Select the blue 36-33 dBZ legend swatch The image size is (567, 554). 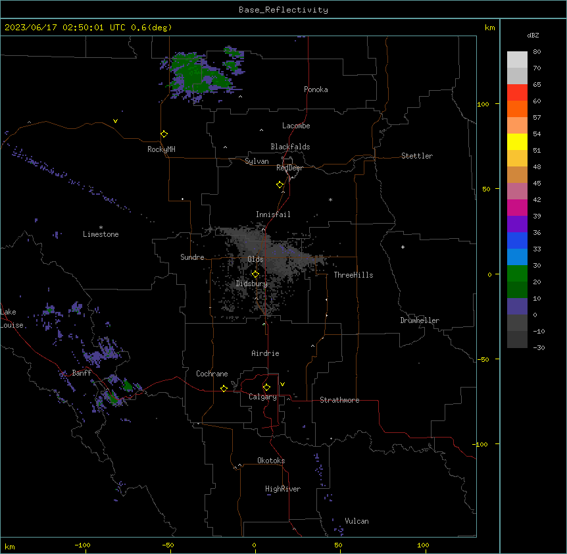coord(517,240)
